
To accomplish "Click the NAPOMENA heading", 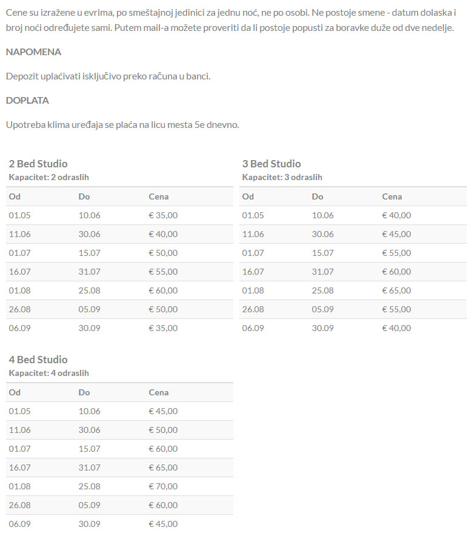I will pyautogui.click(x=33, y=52).
